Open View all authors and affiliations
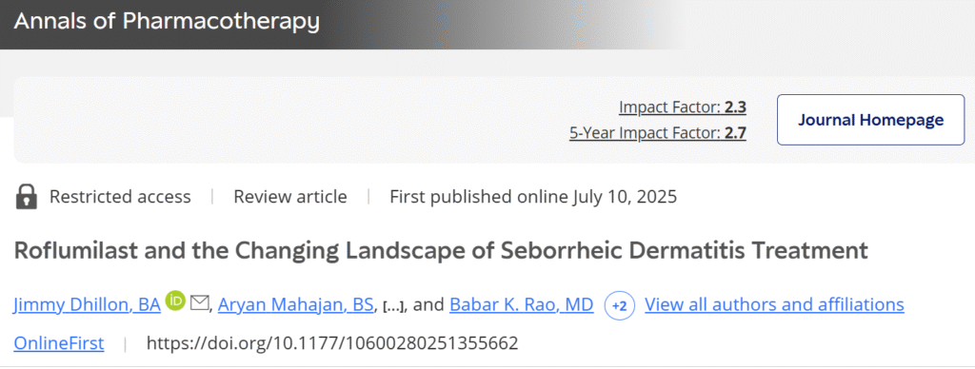 [x=774, y=304]
